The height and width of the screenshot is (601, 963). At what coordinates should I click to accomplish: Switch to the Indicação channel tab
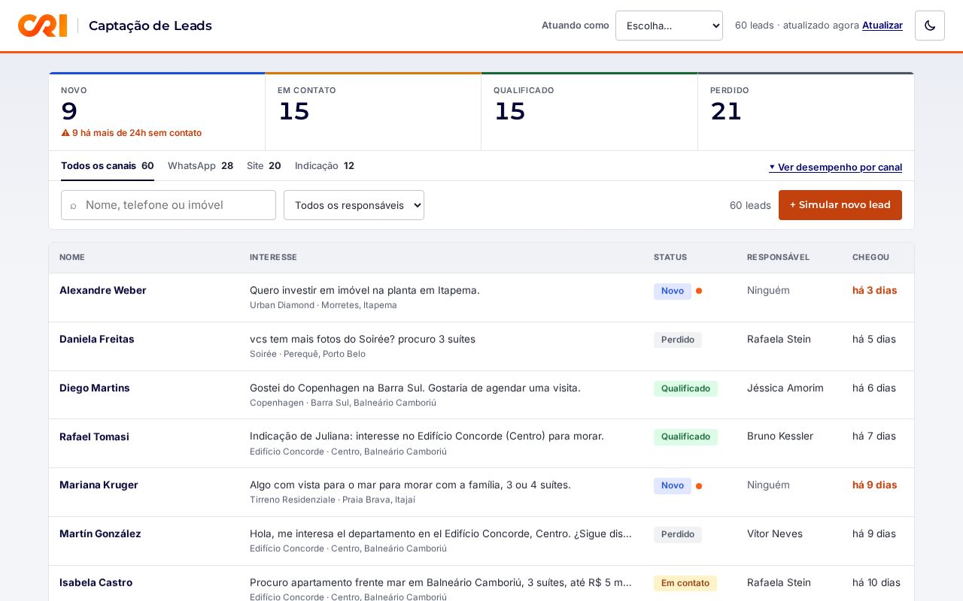(324, 166)
